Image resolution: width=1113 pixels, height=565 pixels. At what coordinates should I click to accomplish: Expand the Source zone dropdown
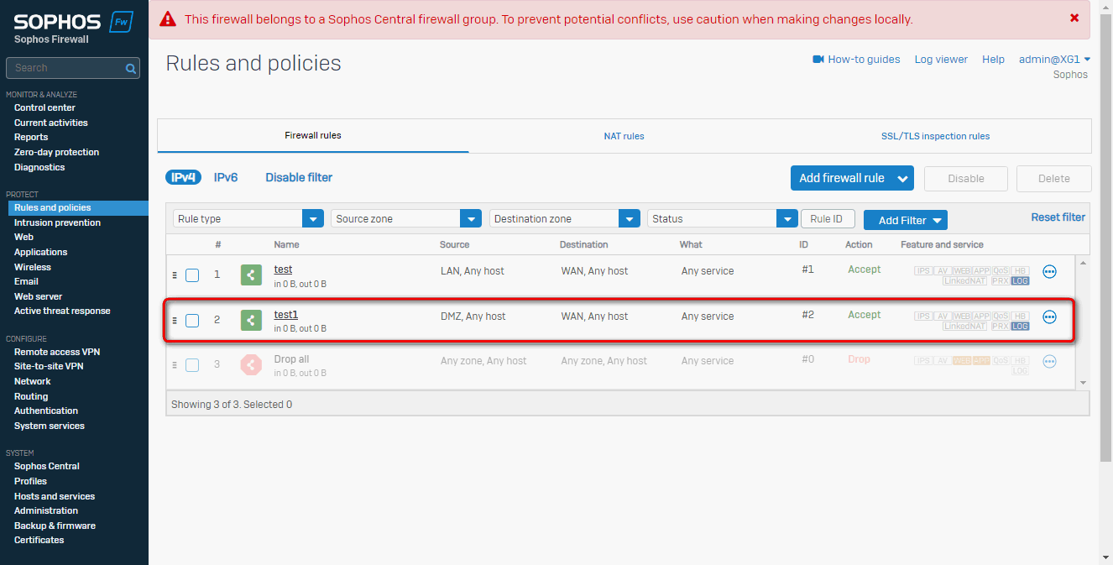pos(470,219)
